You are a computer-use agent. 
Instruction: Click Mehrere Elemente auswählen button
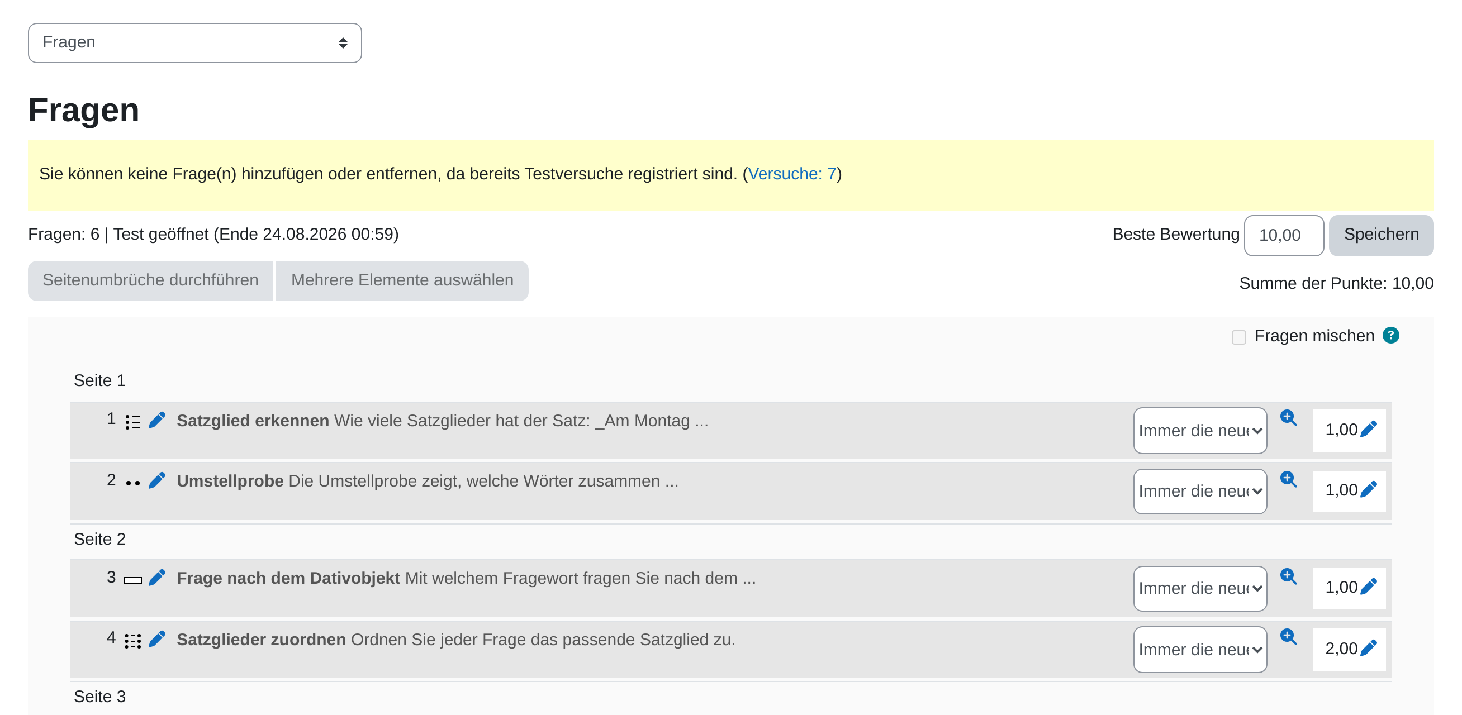point(402,280)
